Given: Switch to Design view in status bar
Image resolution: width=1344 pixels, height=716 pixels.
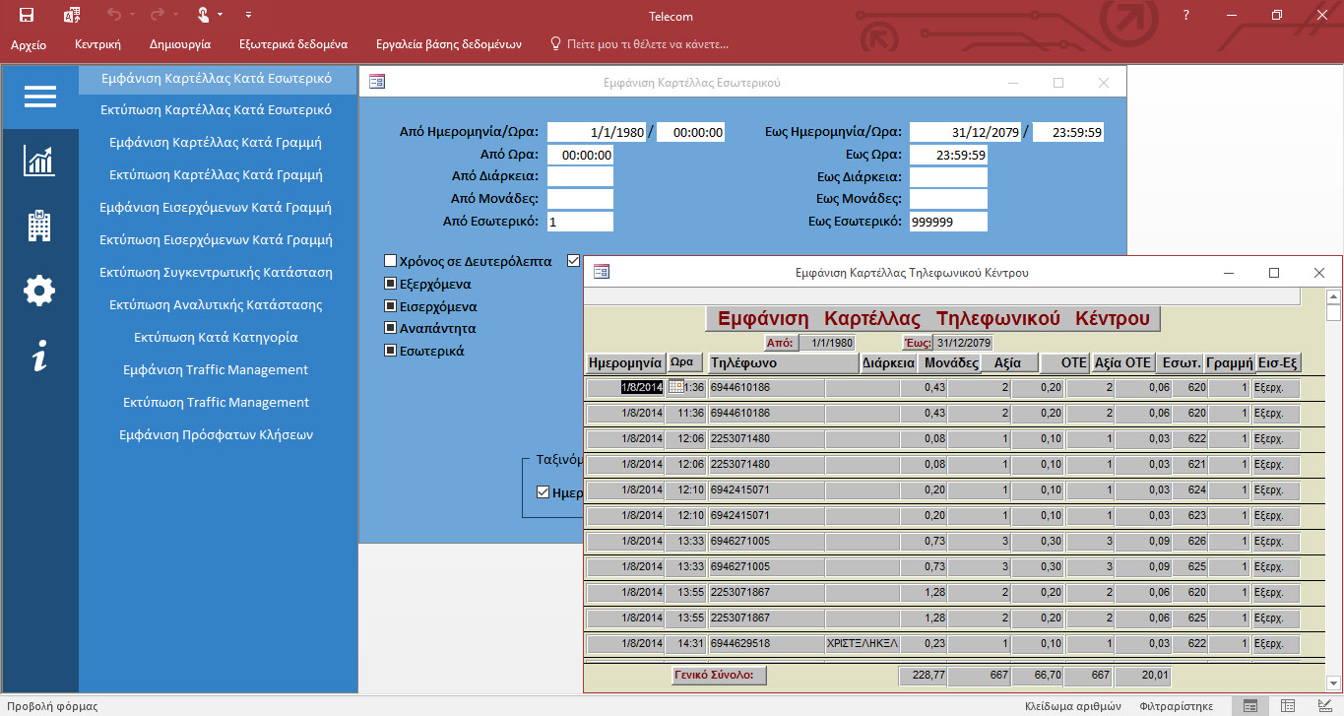Looking at the screenshot, I should [x=1323, y=705].
